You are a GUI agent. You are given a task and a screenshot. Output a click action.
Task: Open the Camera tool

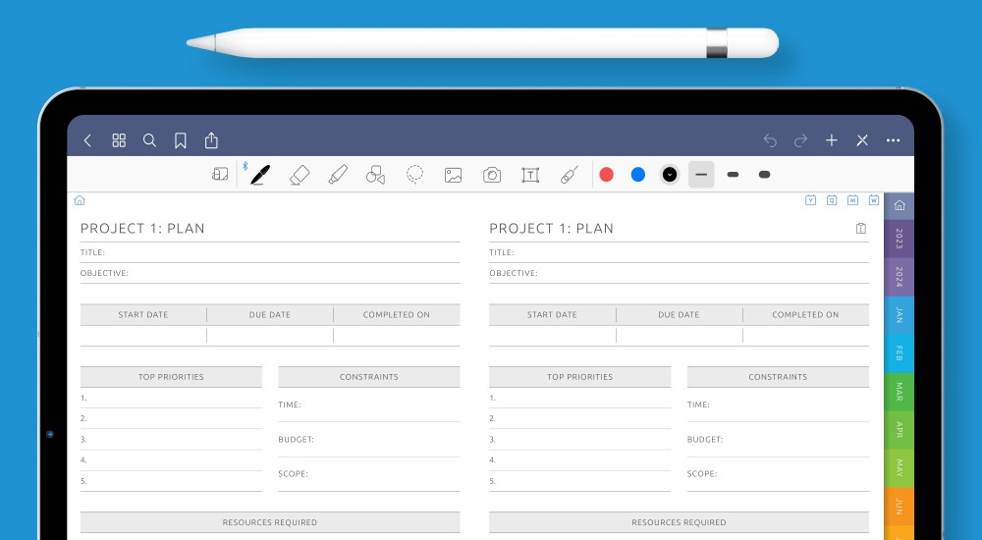tap(492, 175)
